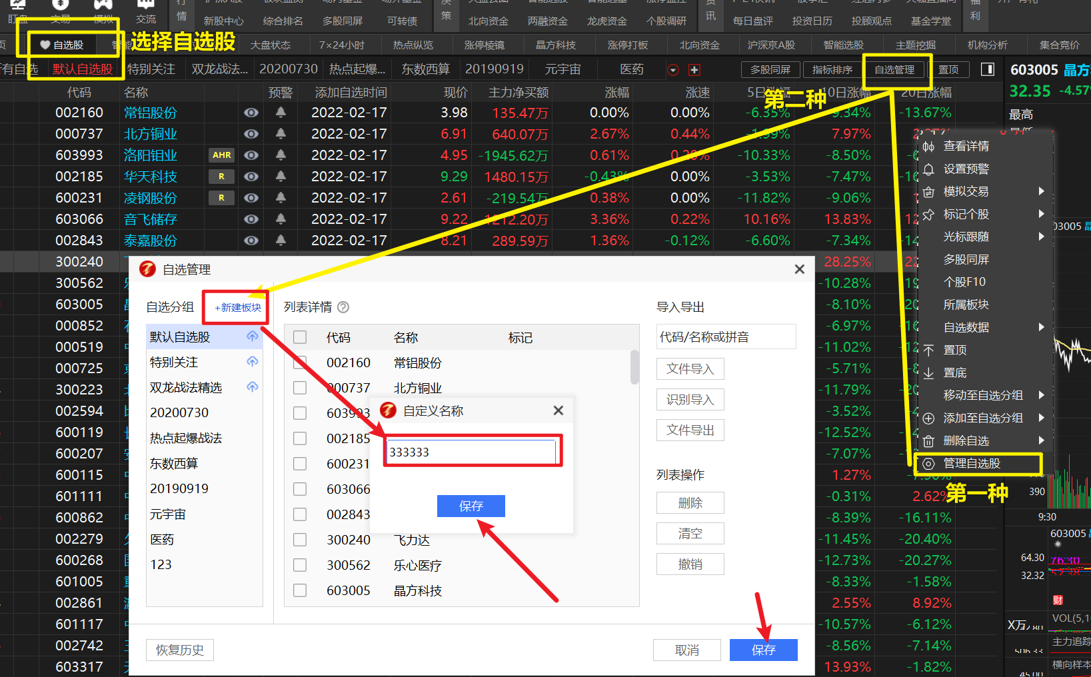The image size is (1091, 677).
Task: Expand the 添加至自选分组 submenu
Action: tap(1042, 418)
